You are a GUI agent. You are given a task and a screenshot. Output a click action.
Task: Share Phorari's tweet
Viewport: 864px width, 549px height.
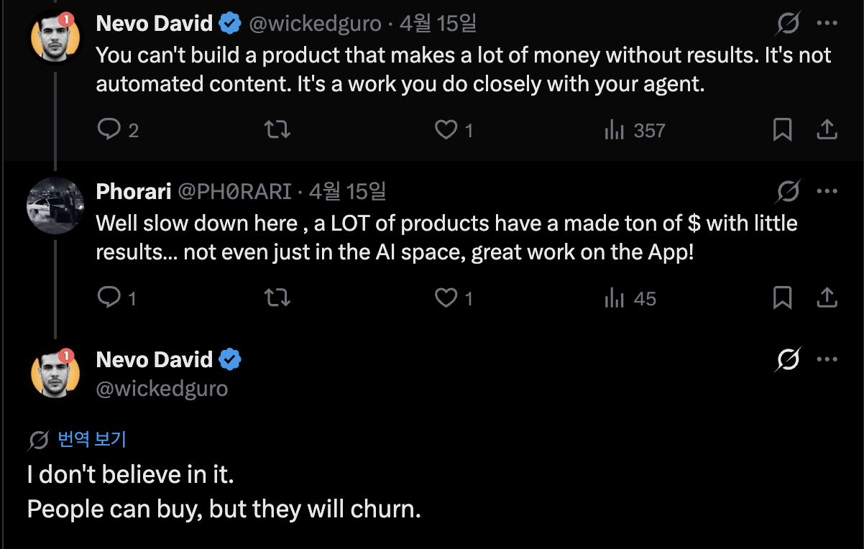(827, 297)
